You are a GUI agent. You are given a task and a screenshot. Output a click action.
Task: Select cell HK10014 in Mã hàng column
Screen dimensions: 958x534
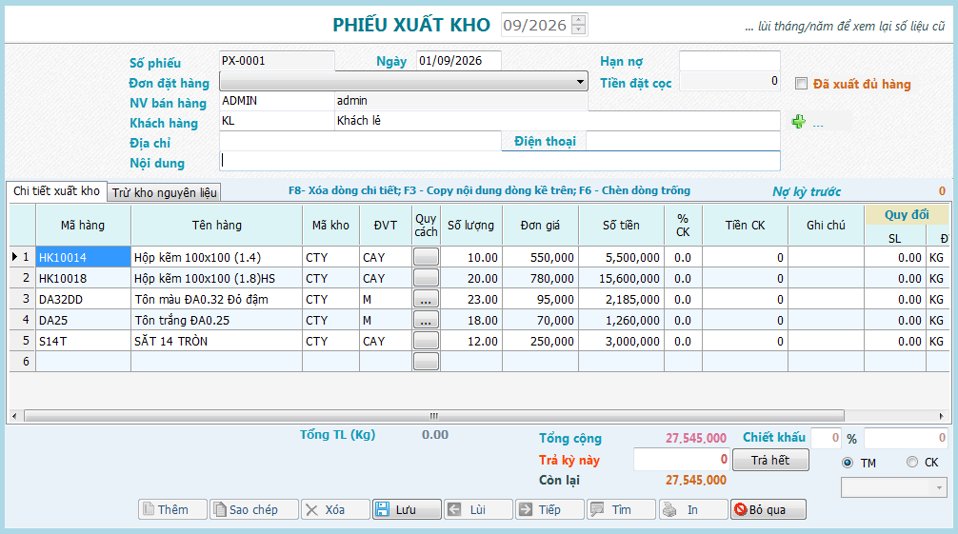(x=84, y=257)
